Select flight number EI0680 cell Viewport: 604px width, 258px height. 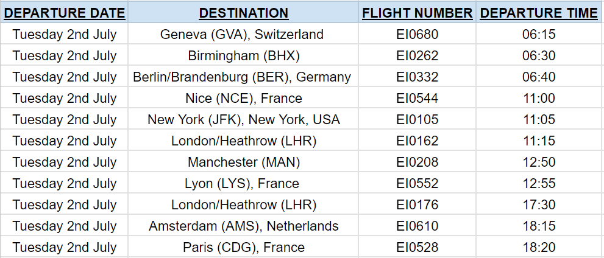click(x=417, y=34)
